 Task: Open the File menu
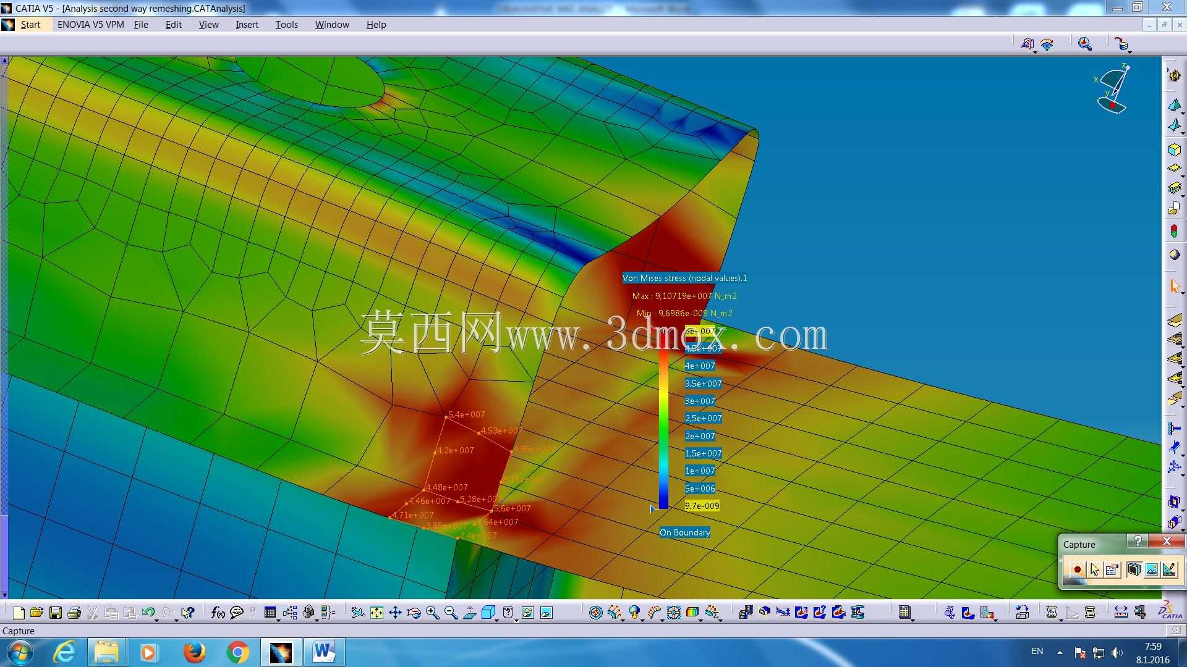click(x=141, y=25)
